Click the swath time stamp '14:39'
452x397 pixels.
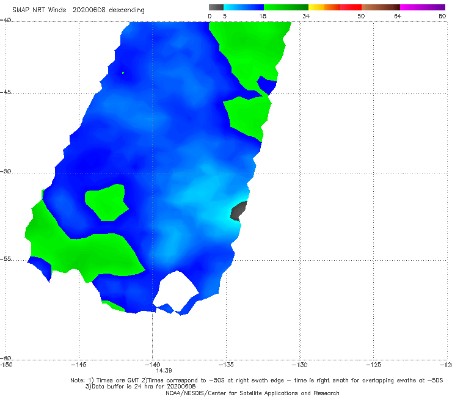click(x=164, y=371)
